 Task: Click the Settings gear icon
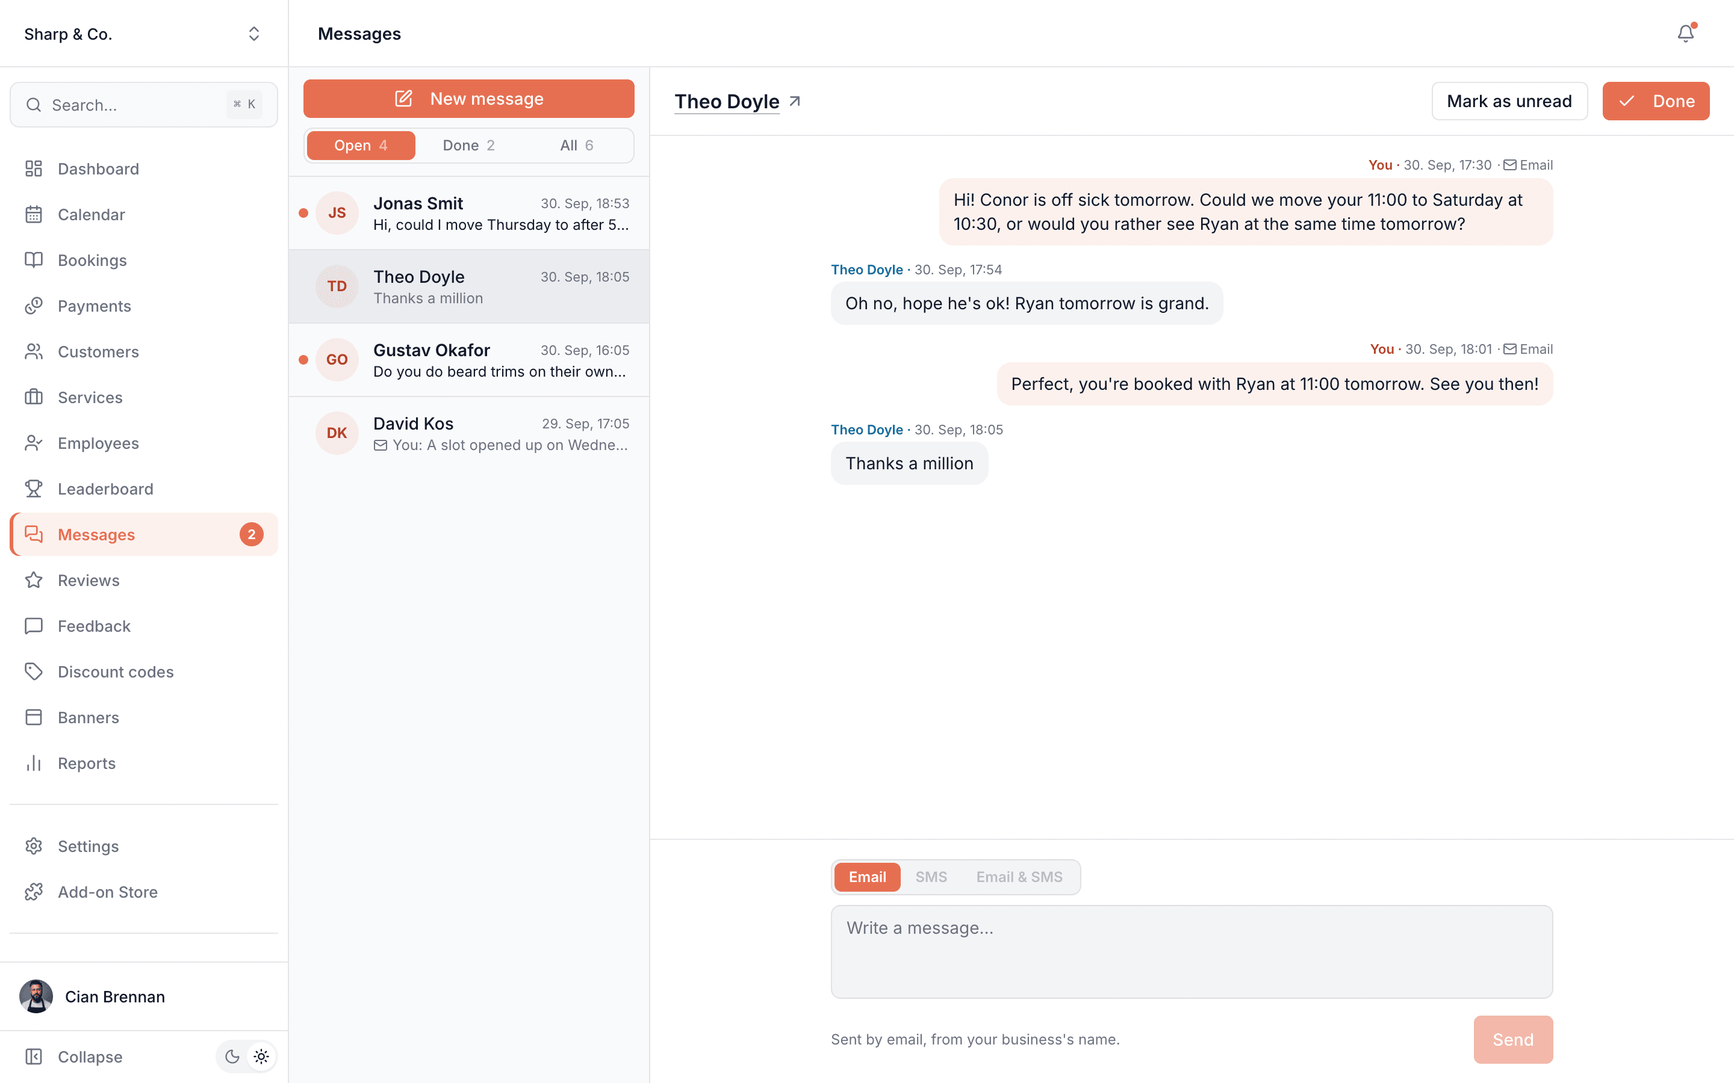tap(34, 846)
